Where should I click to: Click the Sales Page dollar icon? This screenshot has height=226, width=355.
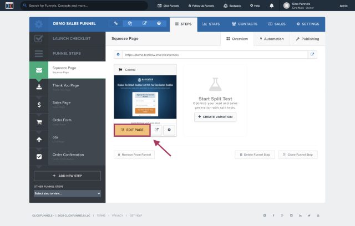click(x=39, y=105)
